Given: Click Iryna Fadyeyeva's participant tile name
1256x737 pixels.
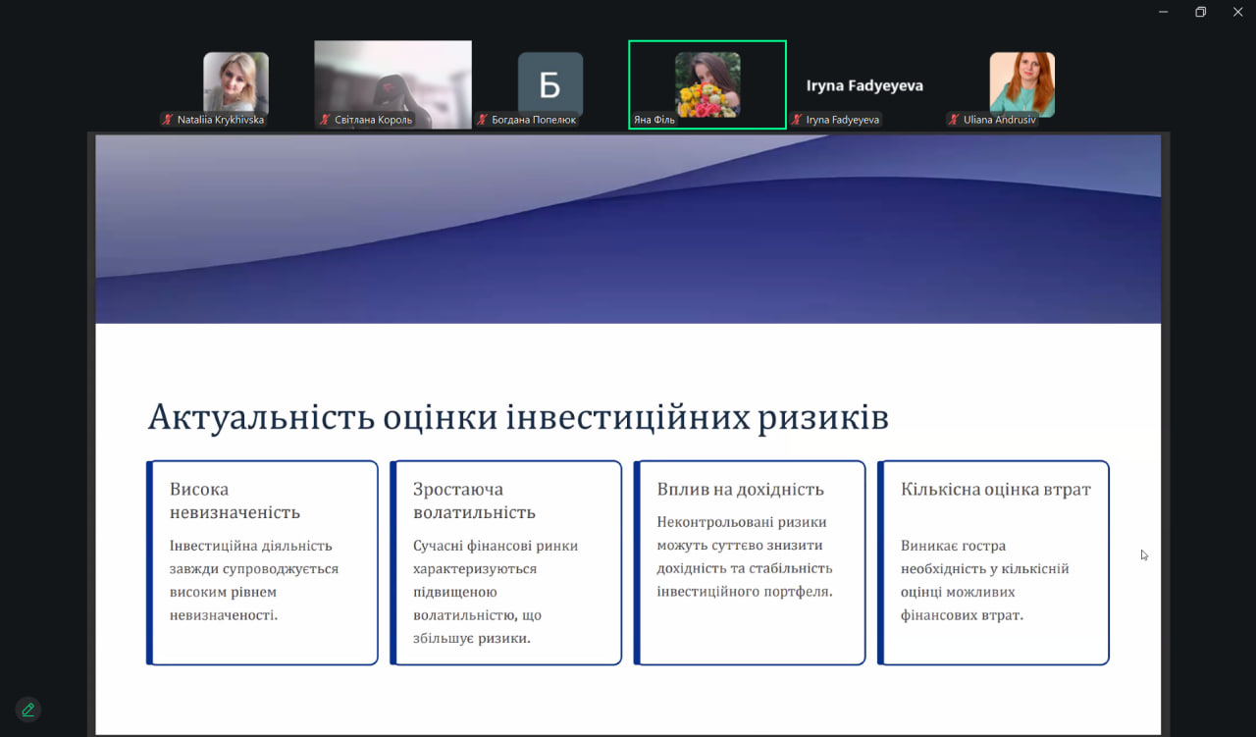Looking at the screenshot, I should 863,85.
